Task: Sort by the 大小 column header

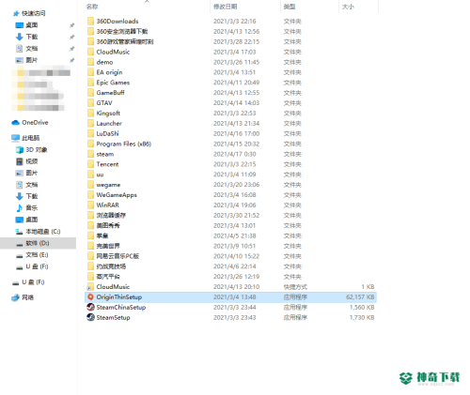Action: point(348,7)
